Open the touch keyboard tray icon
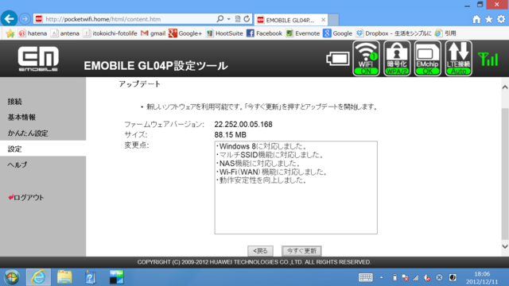 pos(366,277)
